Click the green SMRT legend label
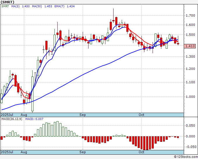This screenshot has height=159, width=198. pos(5,6)
